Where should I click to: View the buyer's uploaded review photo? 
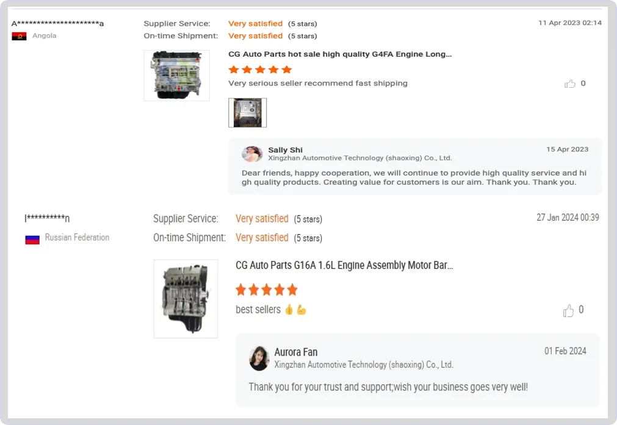(248, 113)
